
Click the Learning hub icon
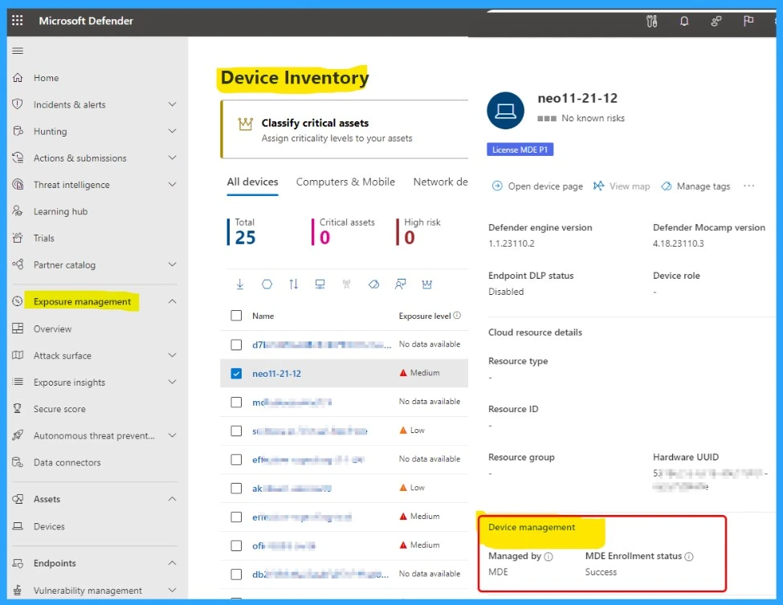(18, 211)
